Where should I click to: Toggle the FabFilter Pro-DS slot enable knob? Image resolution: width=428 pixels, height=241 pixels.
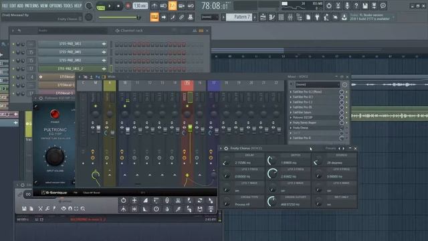(342, 107)
